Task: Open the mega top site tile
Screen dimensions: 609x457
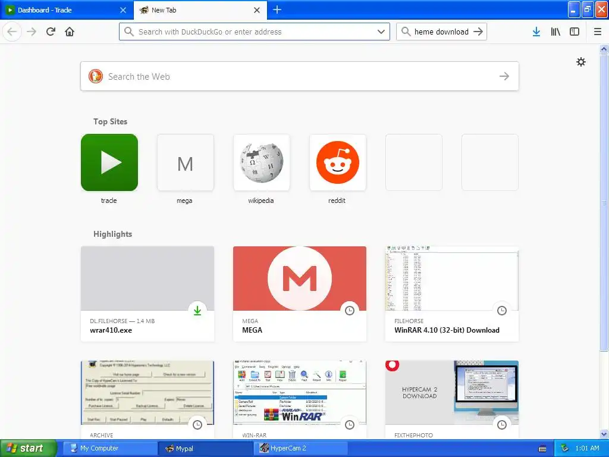Action: 186,162
